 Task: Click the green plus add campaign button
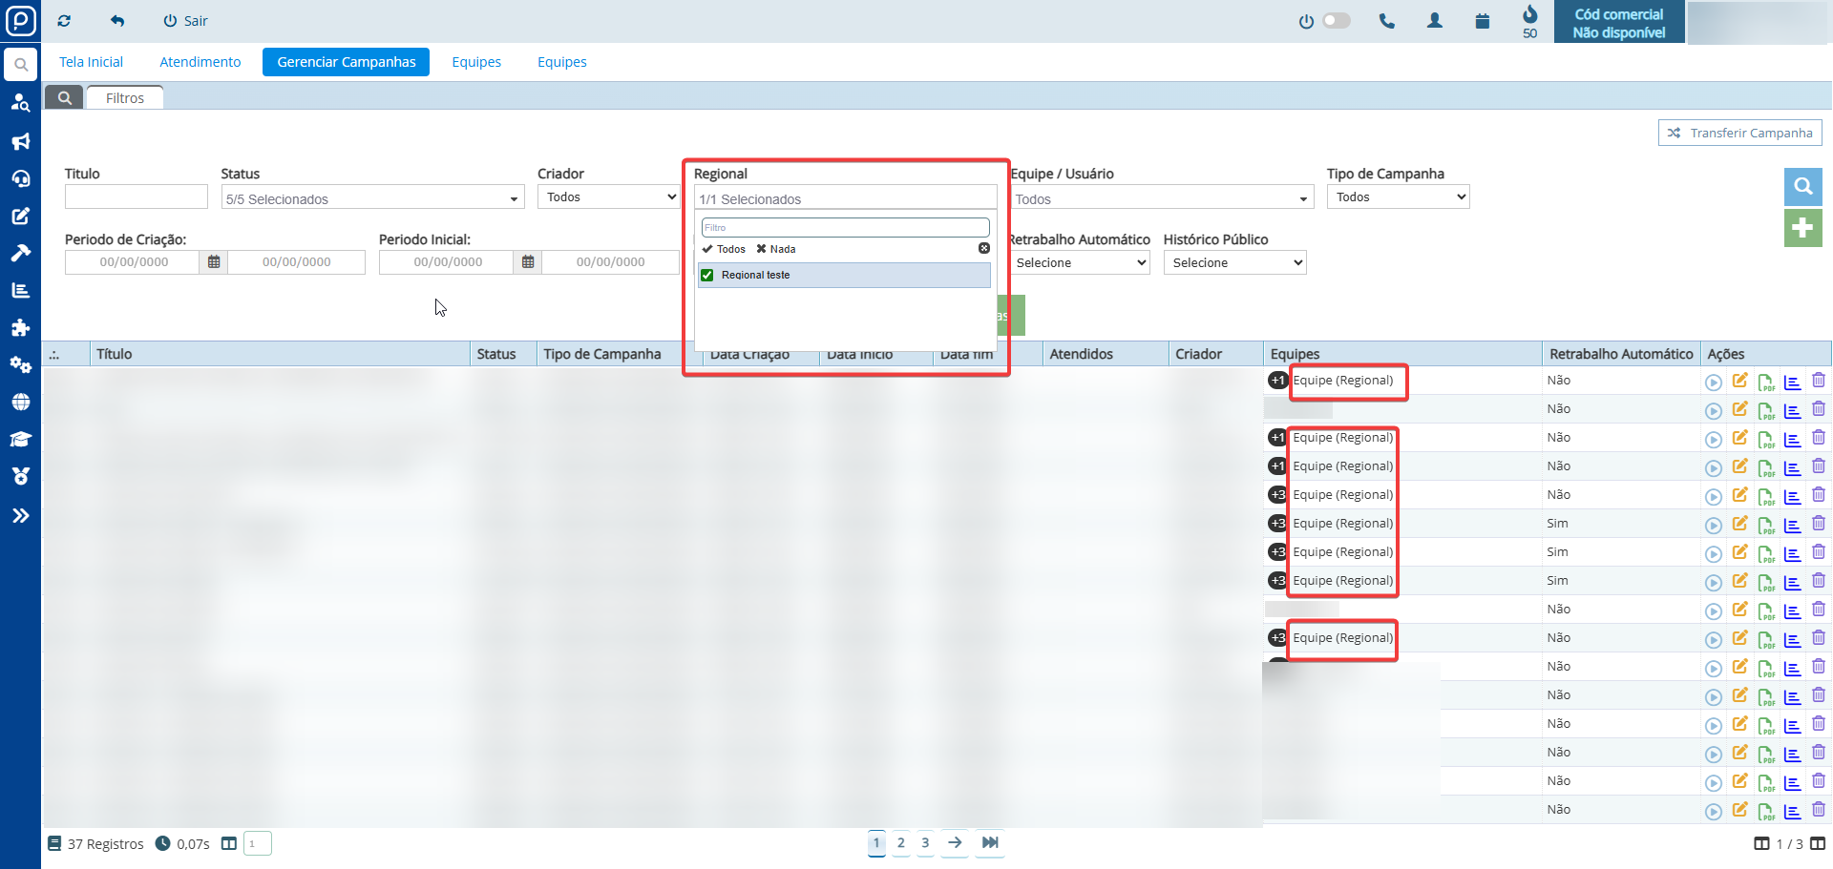coord(1802,228)
